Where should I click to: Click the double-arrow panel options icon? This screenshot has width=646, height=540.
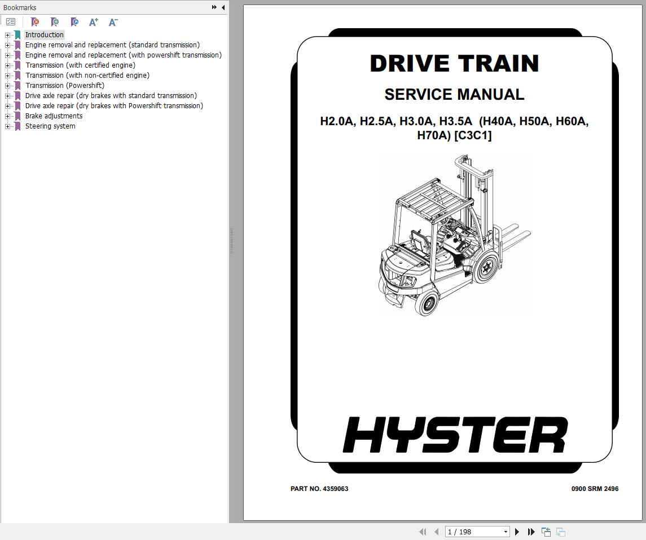[x=214, y=7]
